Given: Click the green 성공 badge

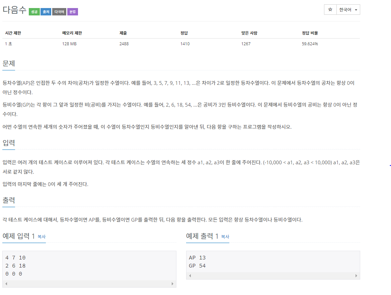Looking at the screenshot, I should tap(34, 12).
